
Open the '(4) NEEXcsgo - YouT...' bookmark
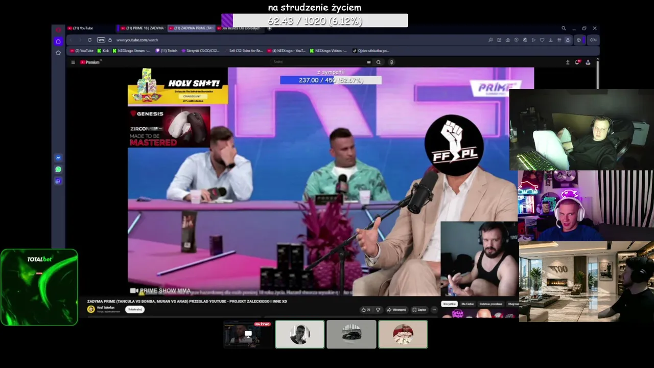286,51
